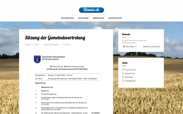This screenshot has width=183, height=114.
Task: Click the page icon beside Impressum
Action: click(x=123, y=74)
